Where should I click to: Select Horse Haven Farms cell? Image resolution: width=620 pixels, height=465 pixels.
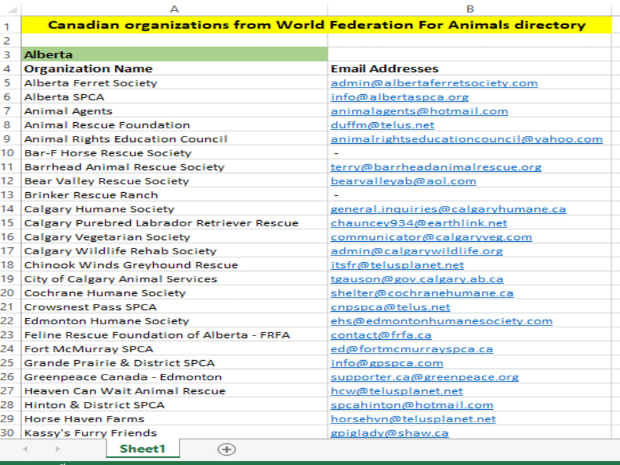[174, 419]
